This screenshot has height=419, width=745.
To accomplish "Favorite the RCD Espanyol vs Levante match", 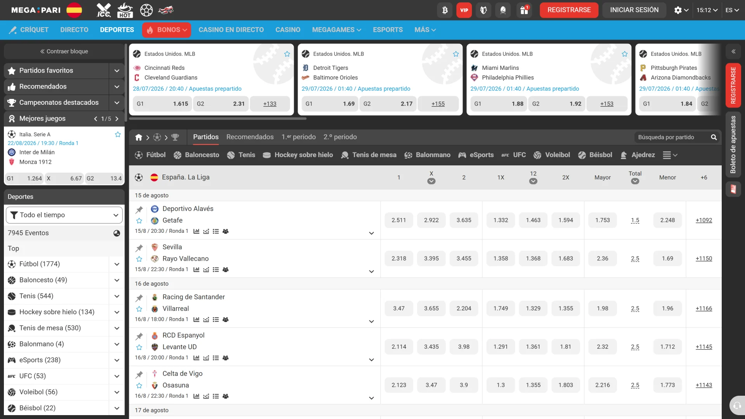I will tap(139, 348).
